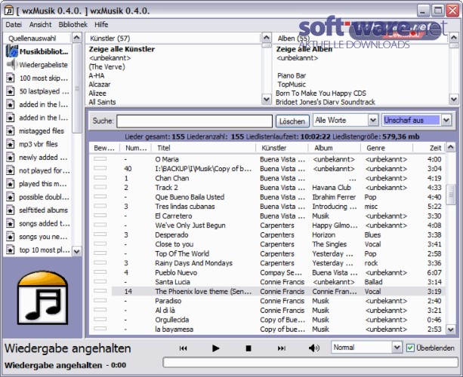Sort the song list by Titel column

203,148
